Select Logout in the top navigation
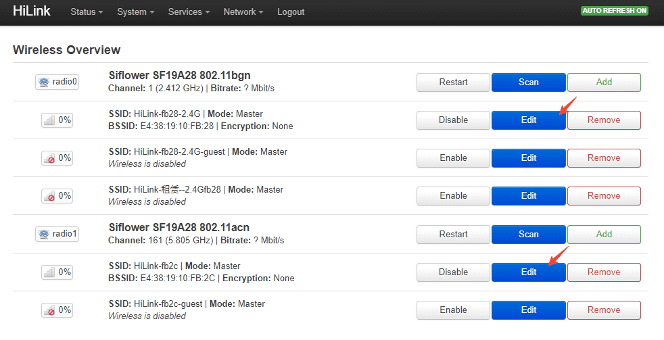 coord(291,12)
